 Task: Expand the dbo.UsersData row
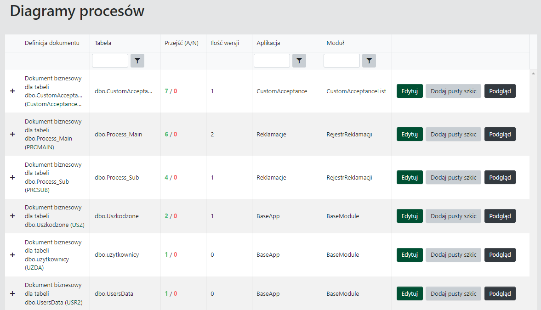click(12, 293)
